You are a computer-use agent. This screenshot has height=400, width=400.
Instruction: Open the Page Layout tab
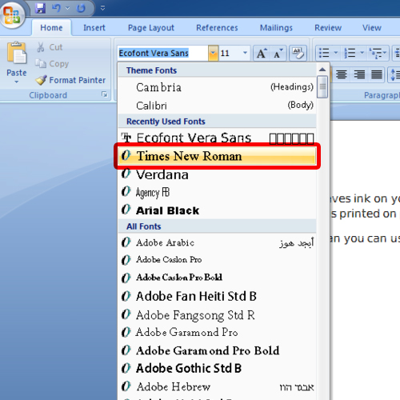pyautogui.click(x=151, y=27)
